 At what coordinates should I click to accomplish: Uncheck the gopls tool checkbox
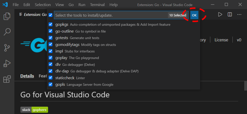[50, 84]
